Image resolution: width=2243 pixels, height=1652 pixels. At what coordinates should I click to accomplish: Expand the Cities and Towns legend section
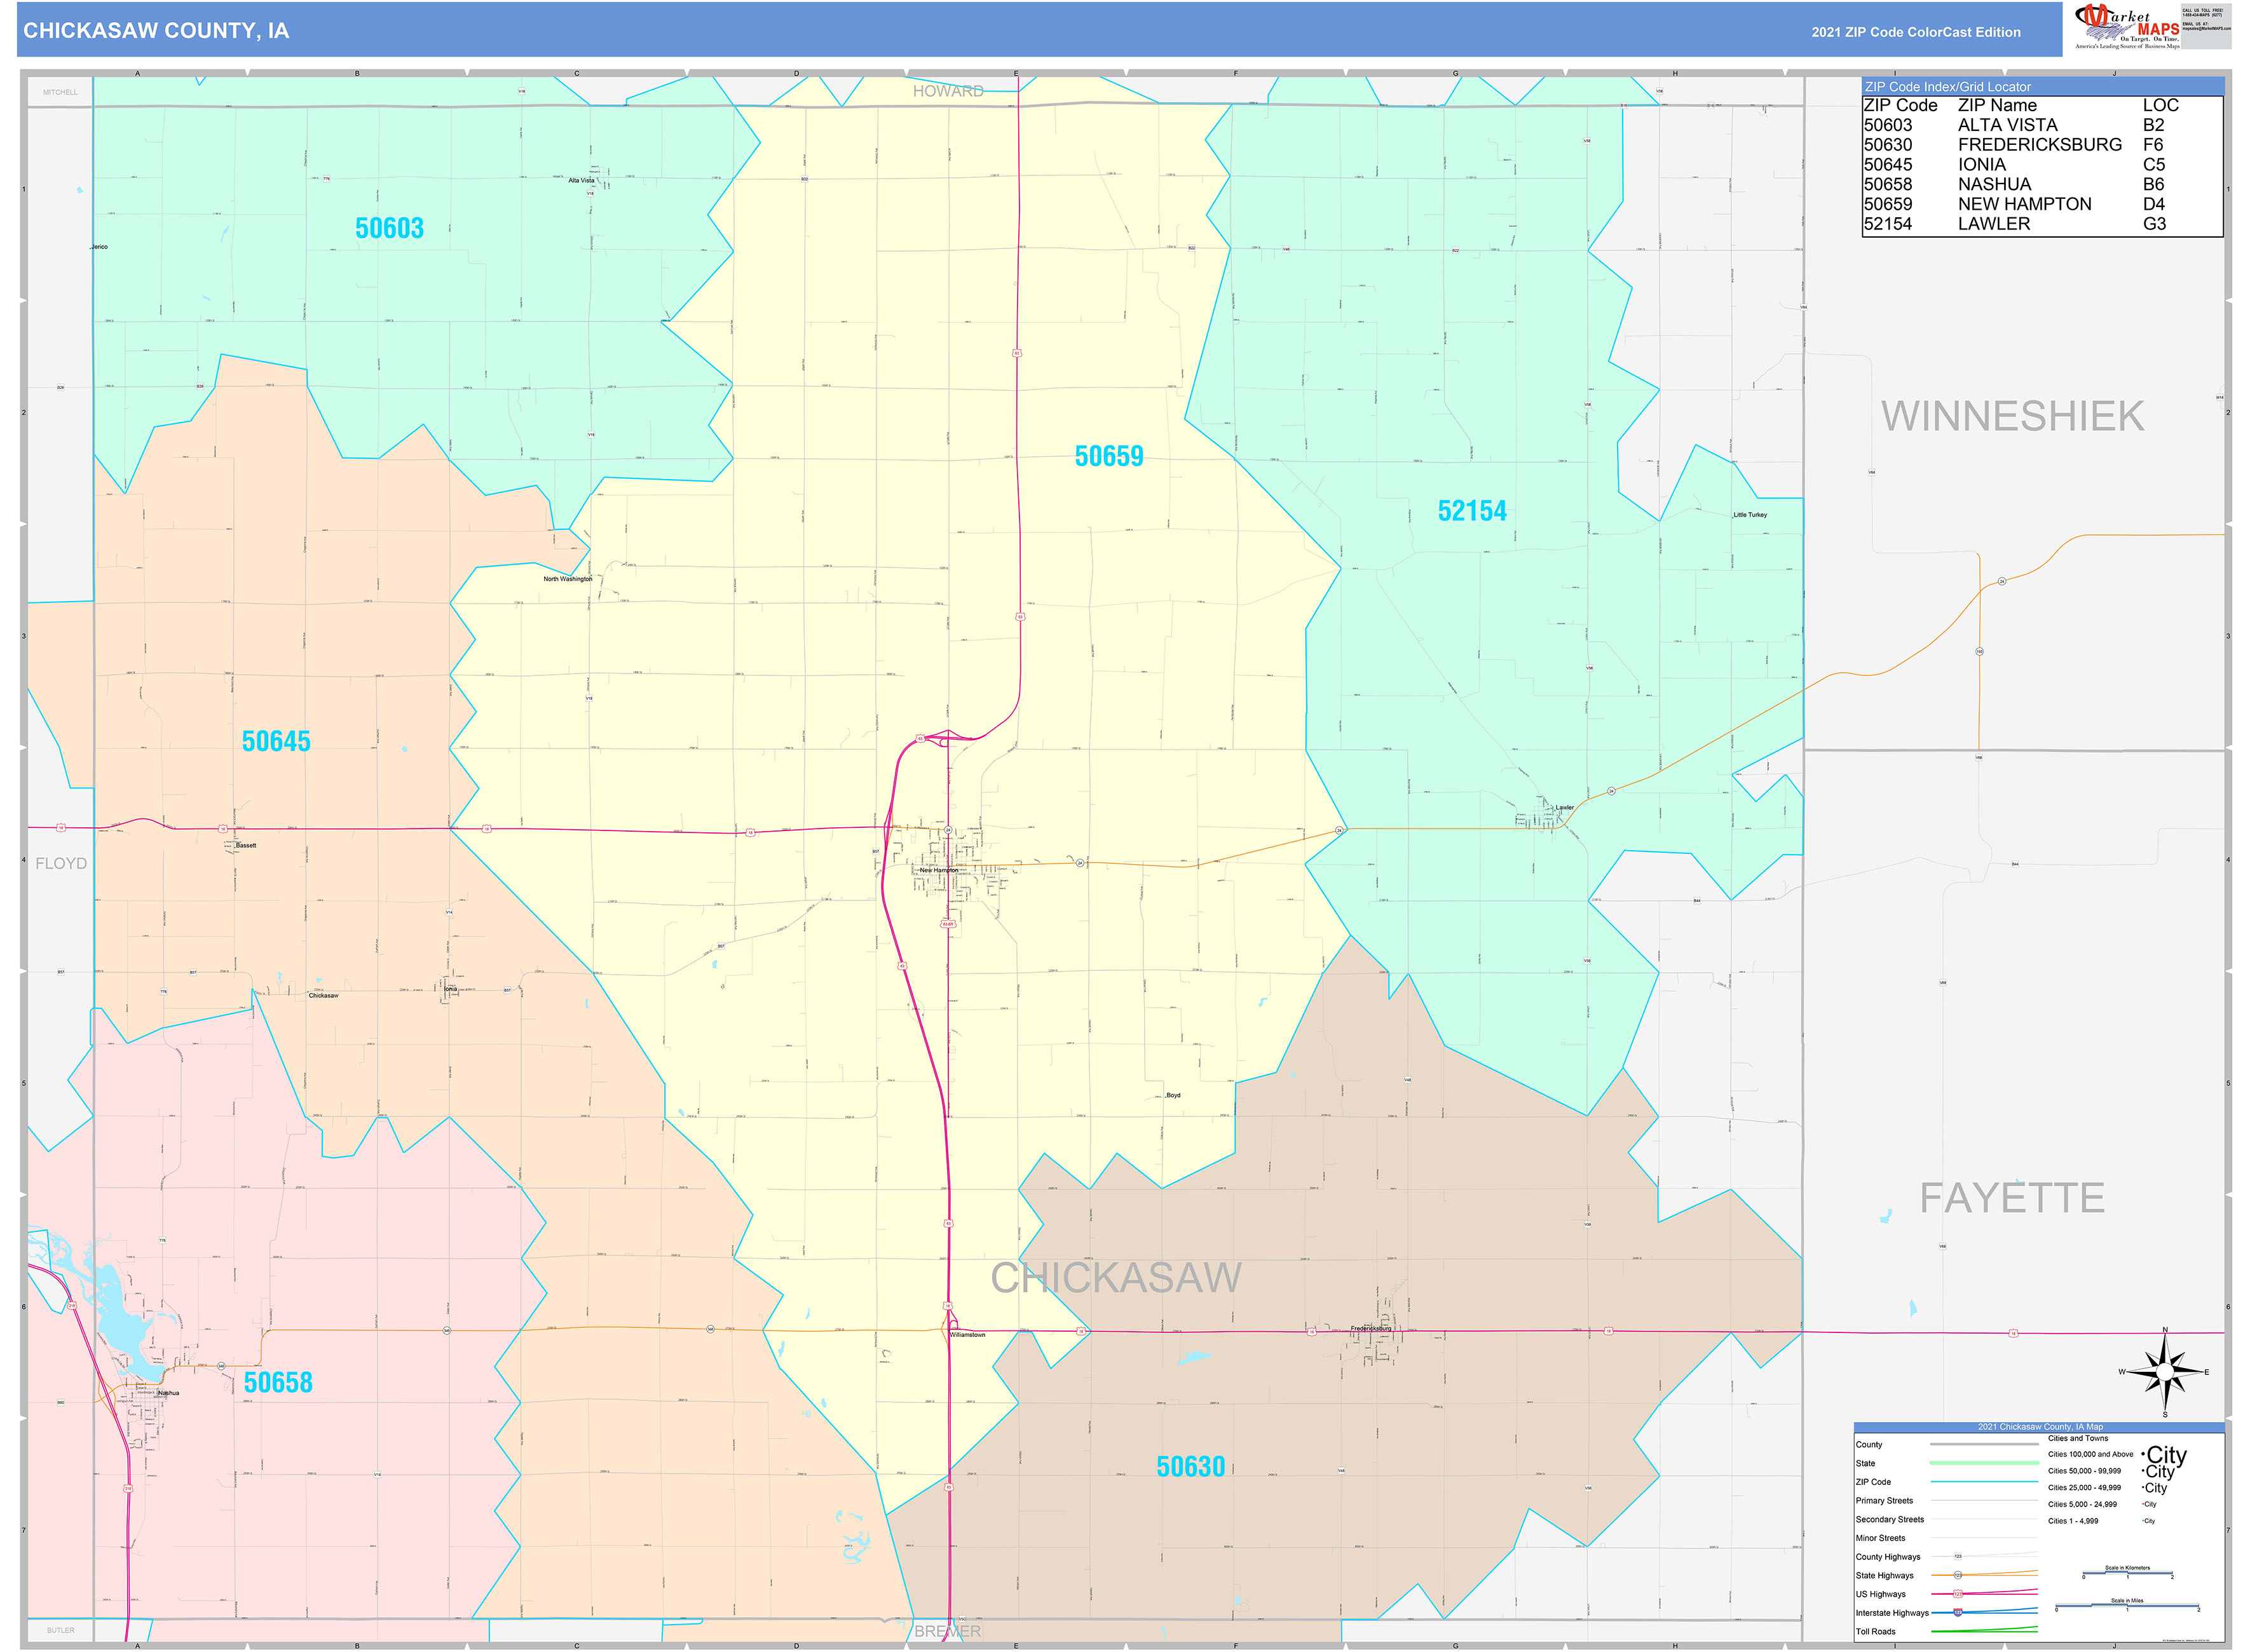(2079, 1438)
